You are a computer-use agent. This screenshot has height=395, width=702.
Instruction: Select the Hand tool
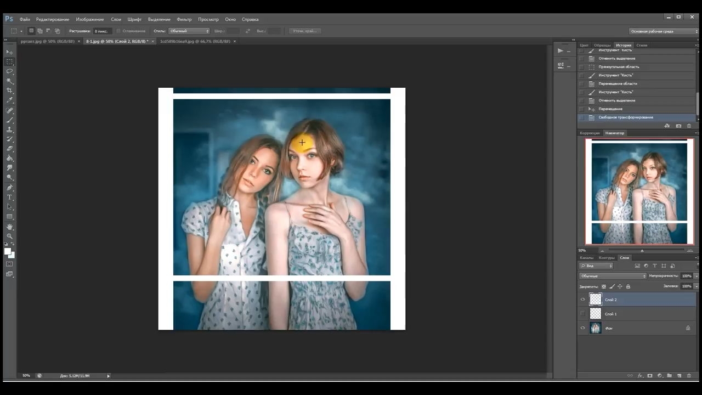pyautogui.click(x=9, y=227)
